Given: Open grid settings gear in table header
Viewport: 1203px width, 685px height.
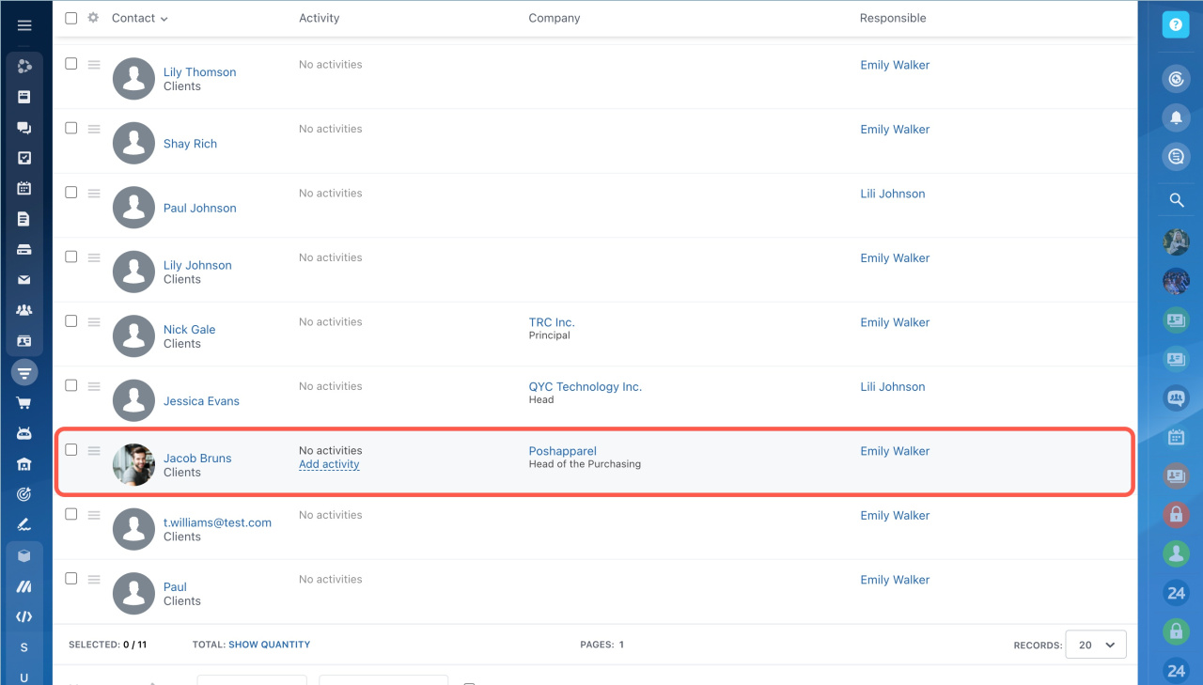Looking at the screenshot, I should tap(93, 18).
